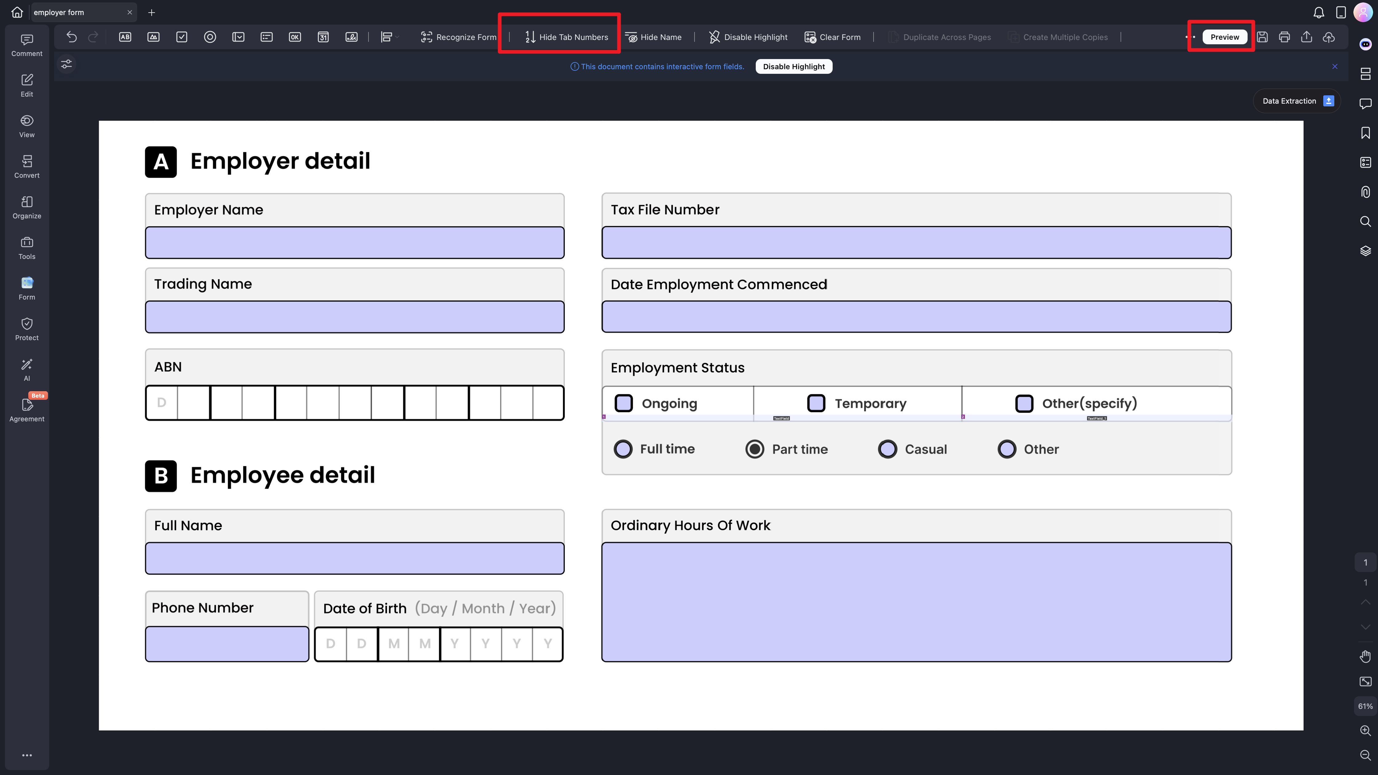Click Hide Name in toolbar
This screenshot has height=775, width=1378.
coord(654,37)
